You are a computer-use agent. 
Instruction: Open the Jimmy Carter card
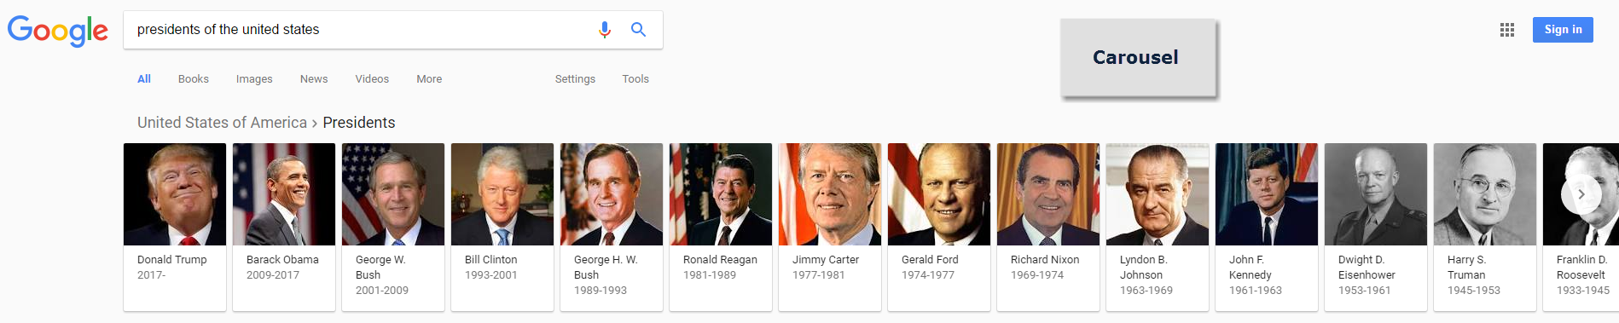[x=830, y=227]
